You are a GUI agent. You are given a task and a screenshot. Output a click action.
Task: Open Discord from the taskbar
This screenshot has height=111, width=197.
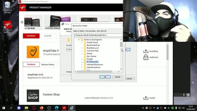click(19, 108)
